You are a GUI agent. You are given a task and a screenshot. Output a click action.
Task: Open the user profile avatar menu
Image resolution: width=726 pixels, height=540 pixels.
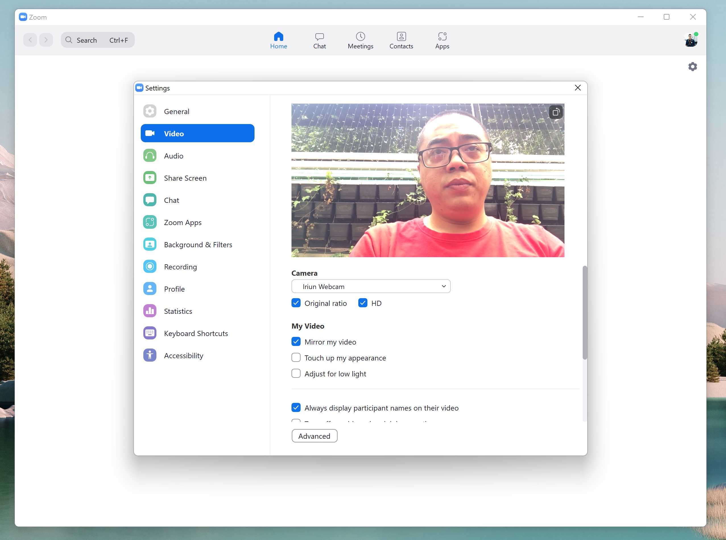690,40
